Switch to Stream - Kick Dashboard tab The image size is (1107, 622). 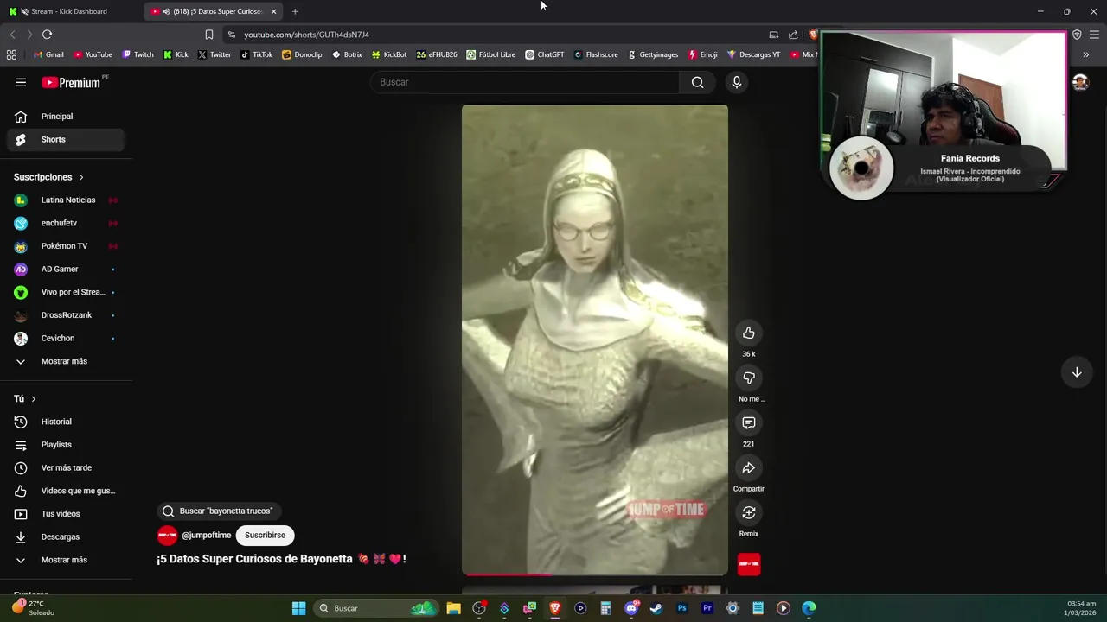click(69, 11)
